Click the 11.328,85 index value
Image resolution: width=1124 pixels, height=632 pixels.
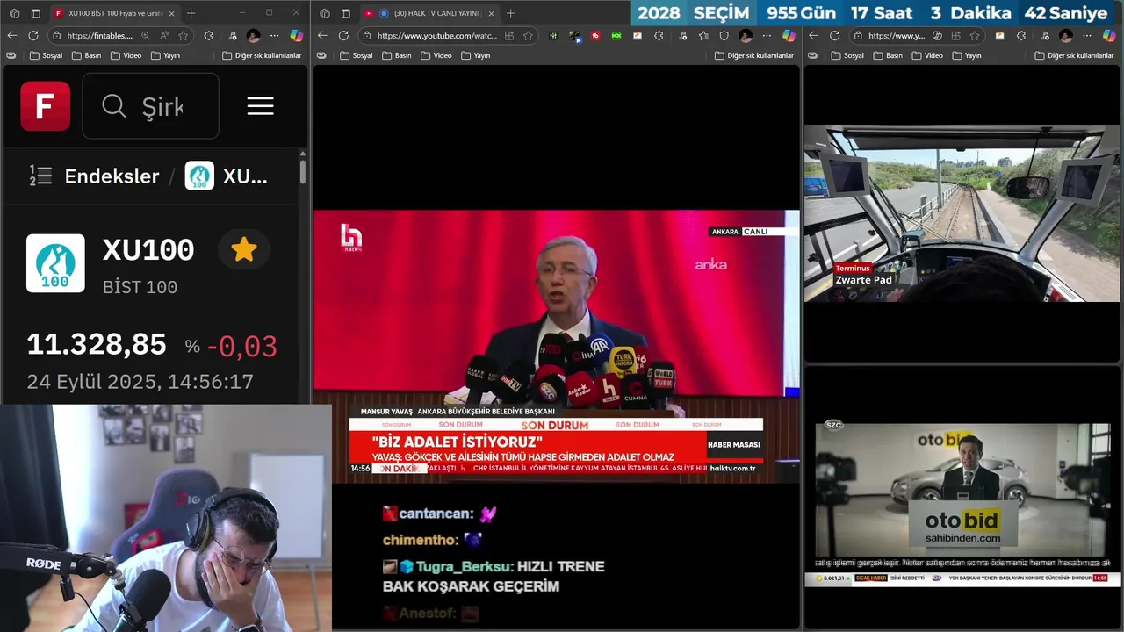pos(97,345)
